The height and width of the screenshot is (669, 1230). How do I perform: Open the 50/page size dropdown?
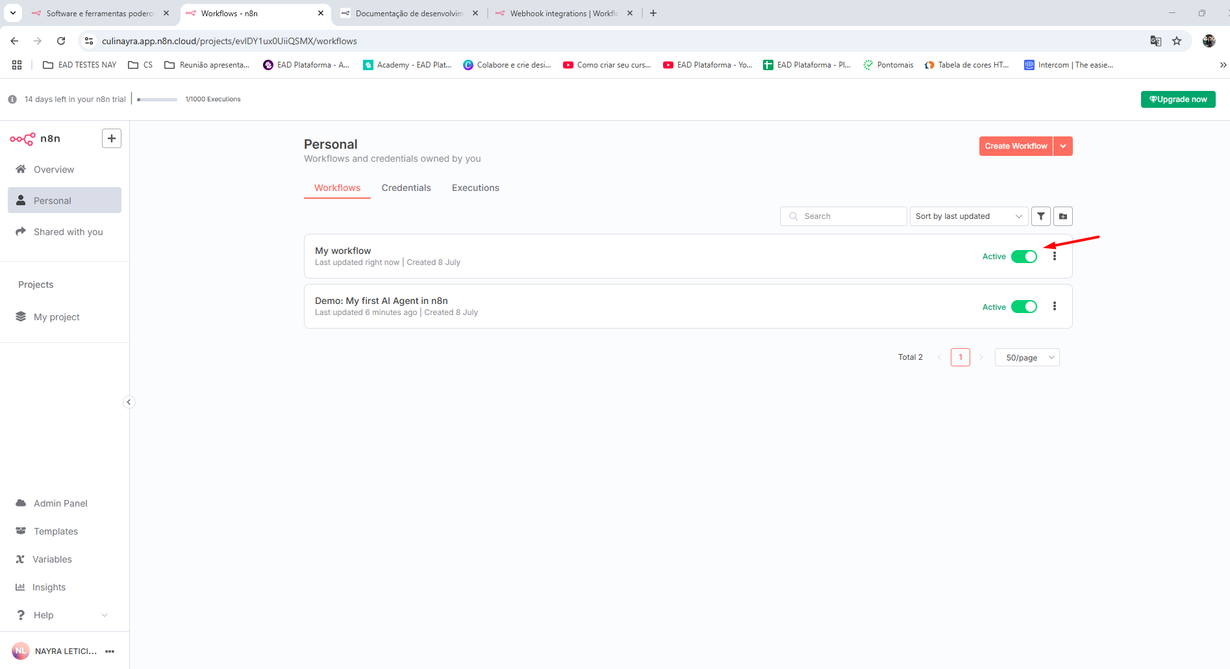coord(1027,357)
